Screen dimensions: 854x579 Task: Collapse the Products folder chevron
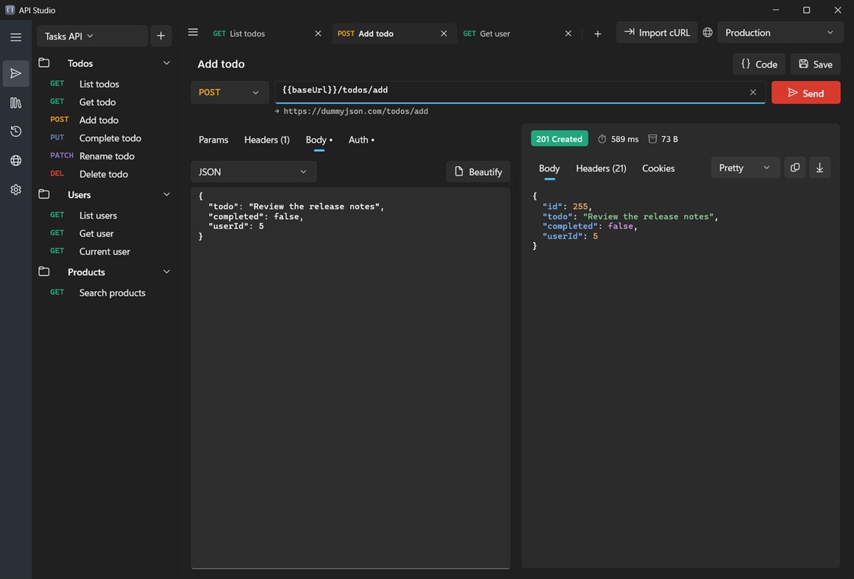click(x=166, y=271)
